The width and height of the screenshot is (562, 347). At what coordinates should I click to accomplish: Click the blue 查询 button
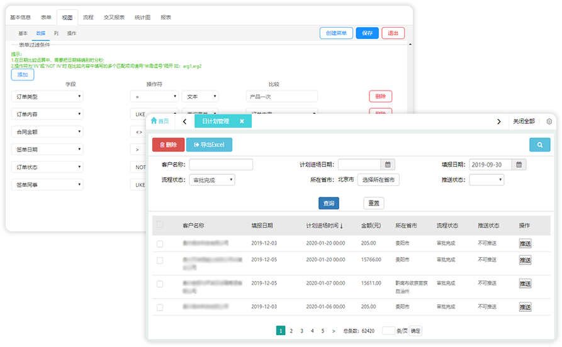329,204
